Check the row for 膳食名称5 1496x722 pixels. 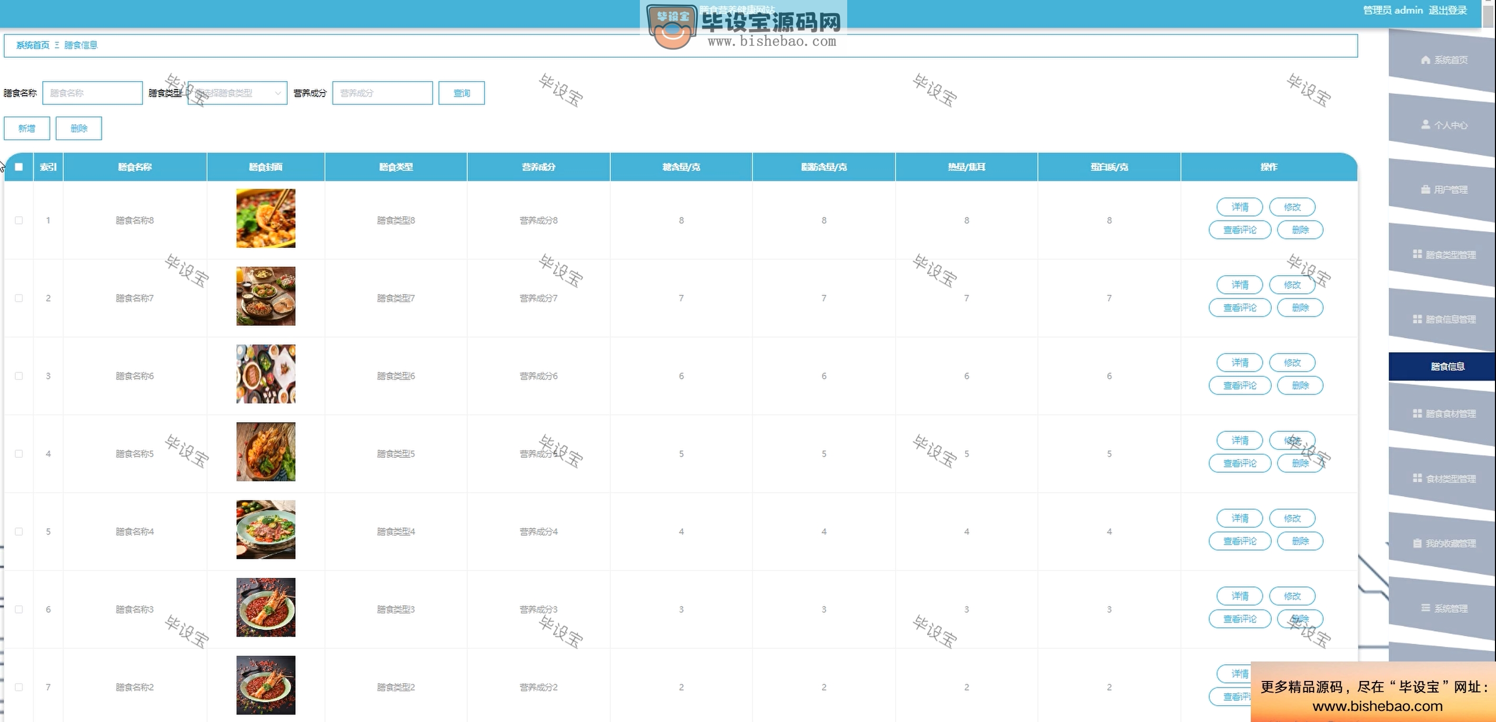point(18,454)
